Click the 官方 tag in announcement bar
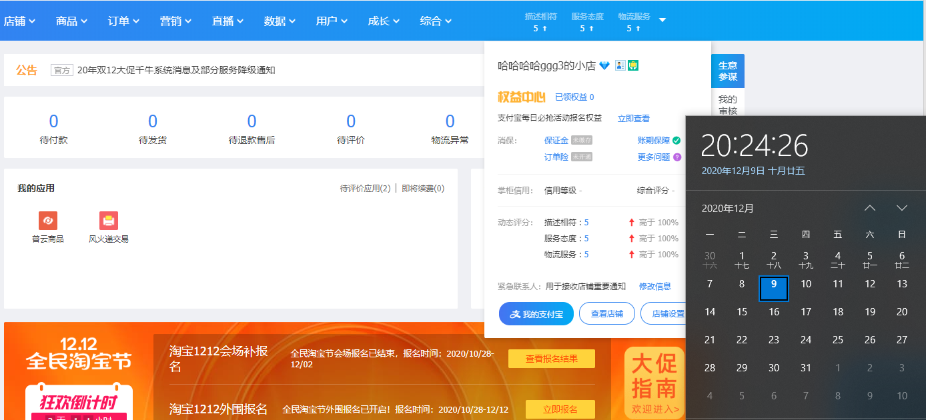Image resolution: width=926 pixels, height=420 pixels. pyautogui.click(x=61, y=70)
